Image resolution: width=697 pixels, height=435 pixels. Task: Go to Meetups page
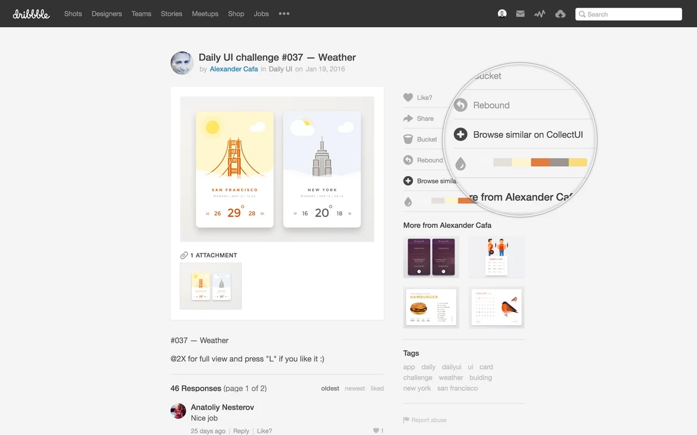[x=205, y=14]
